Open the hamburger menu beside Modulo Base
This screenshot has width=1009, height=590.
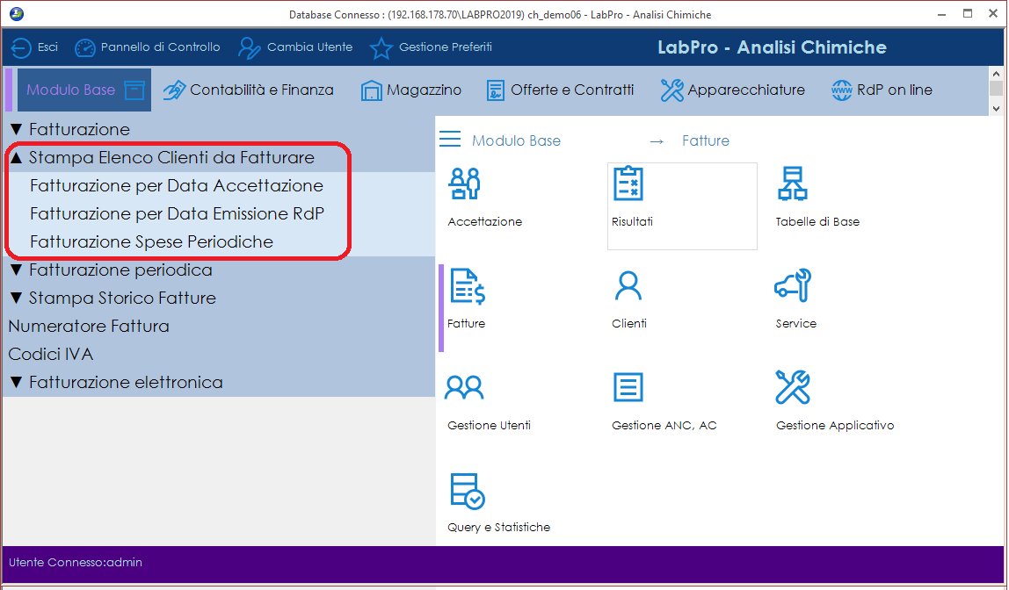450,139
